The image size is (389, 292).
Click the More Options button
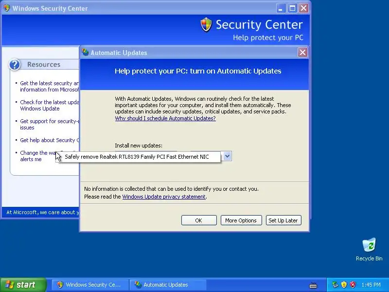[x=241, y=220]
